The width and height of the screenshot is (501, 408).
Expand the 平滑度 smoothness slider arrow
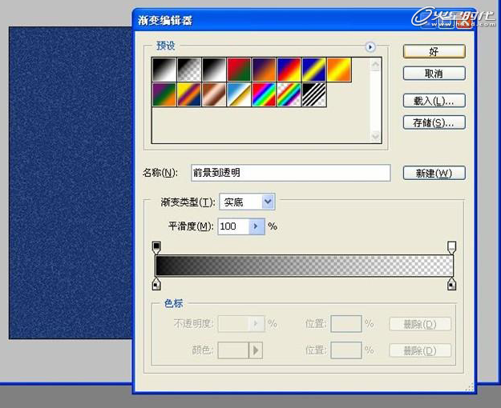click(256, 226)
